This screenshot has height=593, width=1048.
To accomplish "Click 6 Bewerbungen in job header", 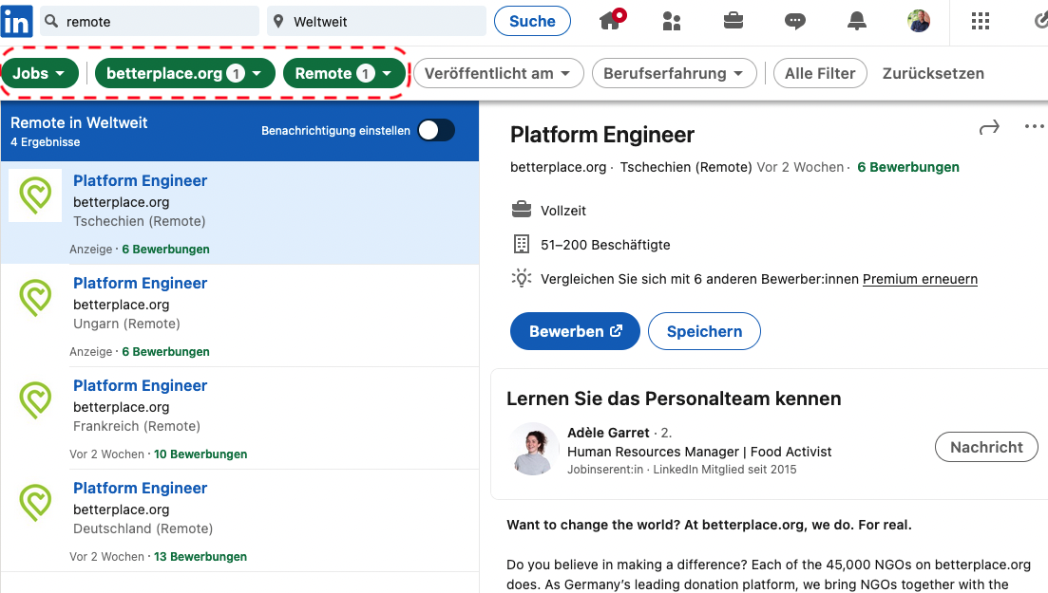I will coord(908,167).
